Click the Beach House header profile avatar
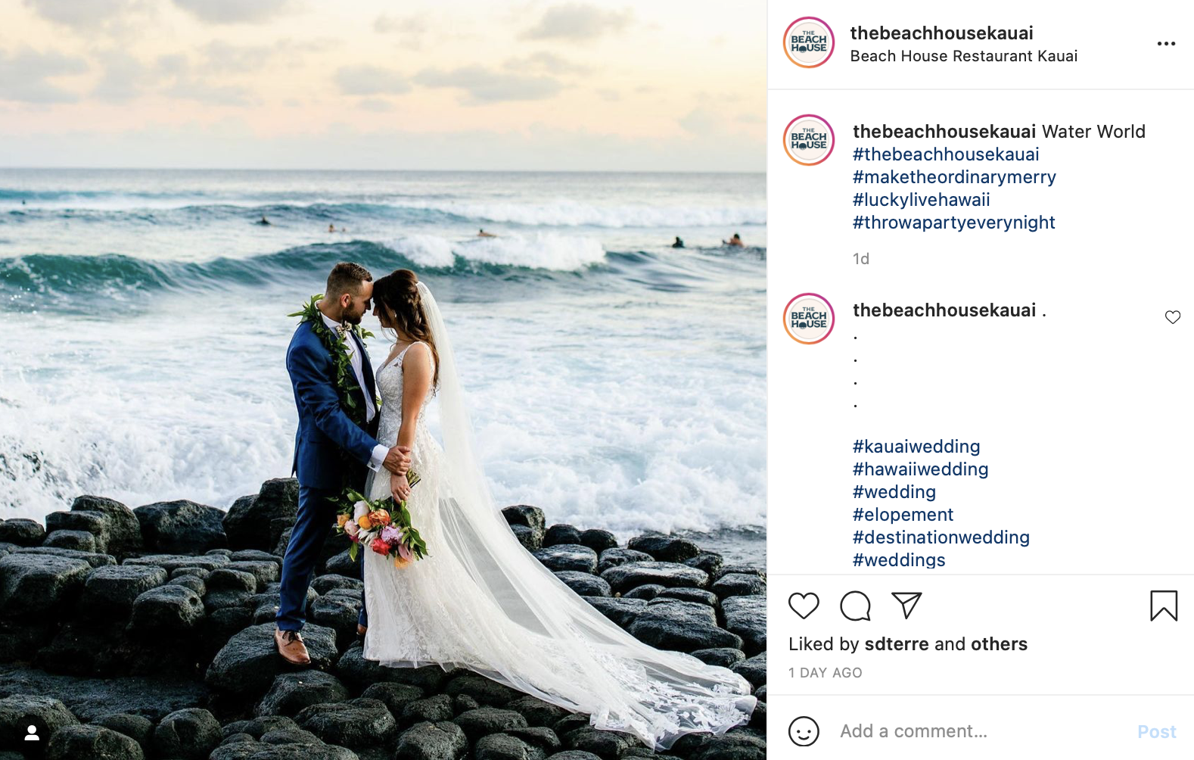1194x760 pixels. [809, 42]
